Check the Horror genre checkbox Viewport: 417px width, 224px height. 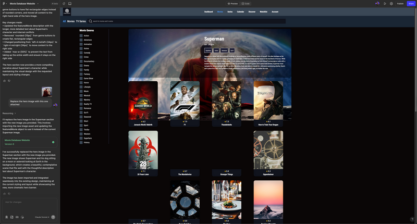81,83
